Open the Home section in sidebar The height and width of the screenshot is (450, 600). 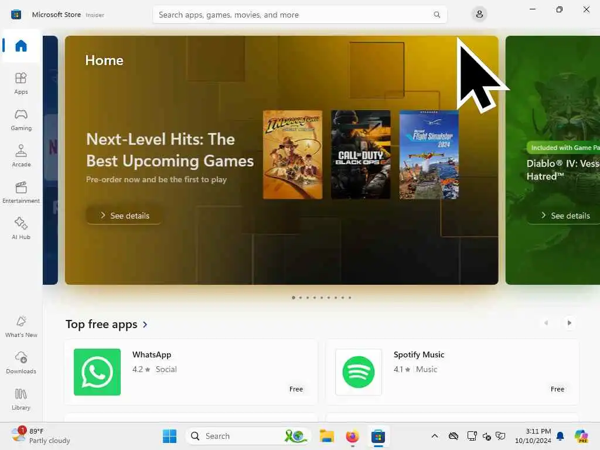[21, 46]
